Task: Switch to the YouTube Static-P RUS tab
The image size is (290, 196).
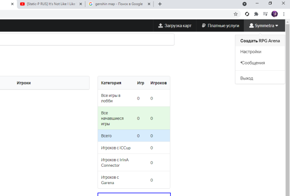Action: pyautogui.click(x=51, y=4)
